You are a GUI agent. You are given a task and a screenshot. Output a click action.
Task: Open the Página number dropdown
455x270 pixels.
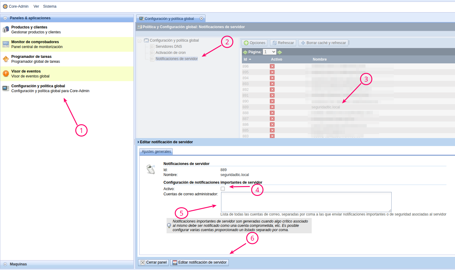(269, 52)
